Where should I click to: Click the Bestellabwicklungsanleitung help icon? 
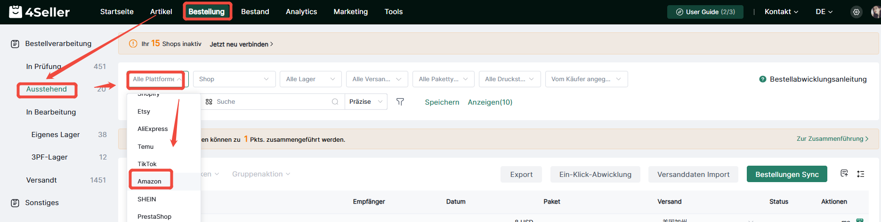pyautogui.click(x=763, y=79)
